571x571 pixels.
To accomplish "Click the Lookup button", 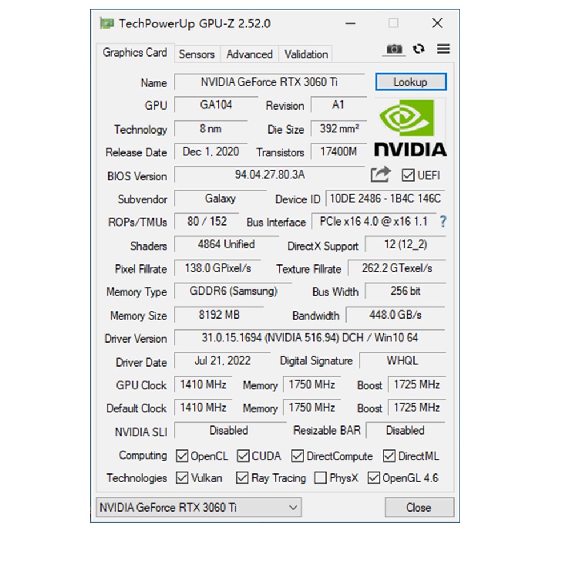I will [x=410, y=82].
